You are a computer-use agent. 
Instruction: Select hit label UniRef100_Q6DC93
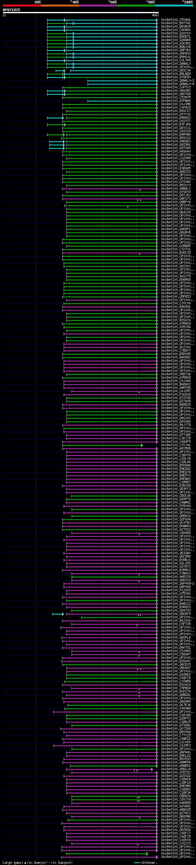176,172
